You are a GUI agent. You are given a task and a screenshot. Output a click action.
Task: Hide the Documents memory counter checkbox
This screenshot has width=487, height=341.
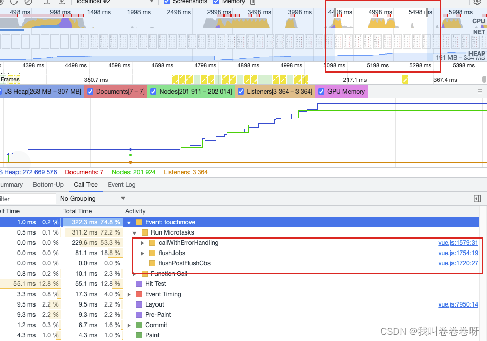[x=91, y=91]
